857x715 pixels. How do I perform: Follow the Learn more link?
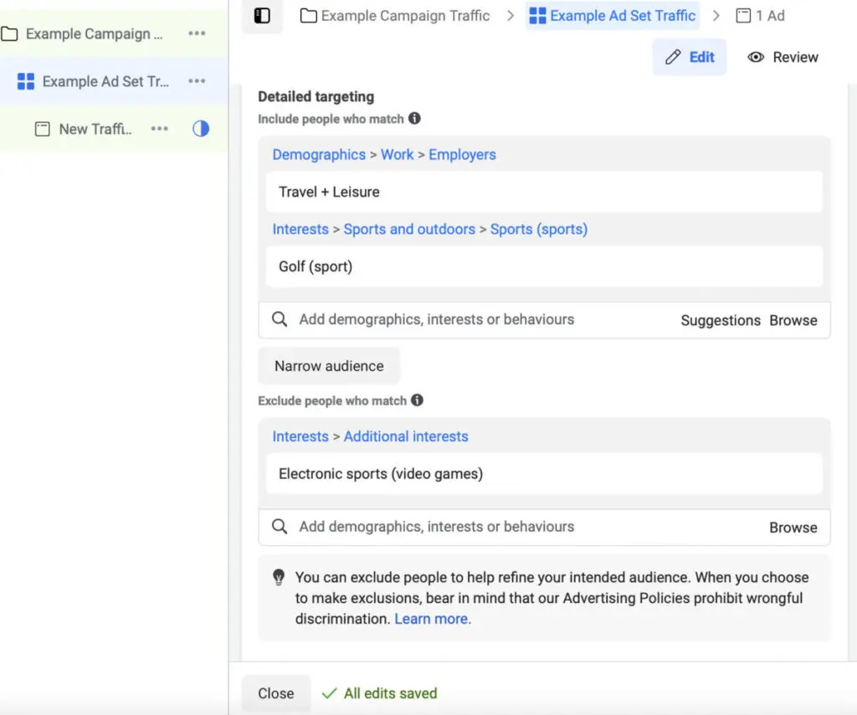point(432,619)
